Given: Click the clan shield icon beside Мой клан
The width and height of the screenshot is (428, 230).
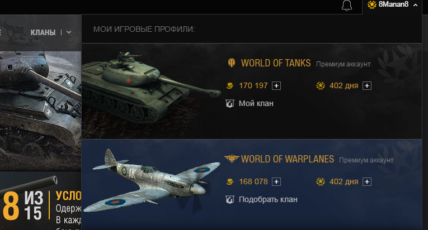Looking at the screenshot, I should click(x=229, y=103).
